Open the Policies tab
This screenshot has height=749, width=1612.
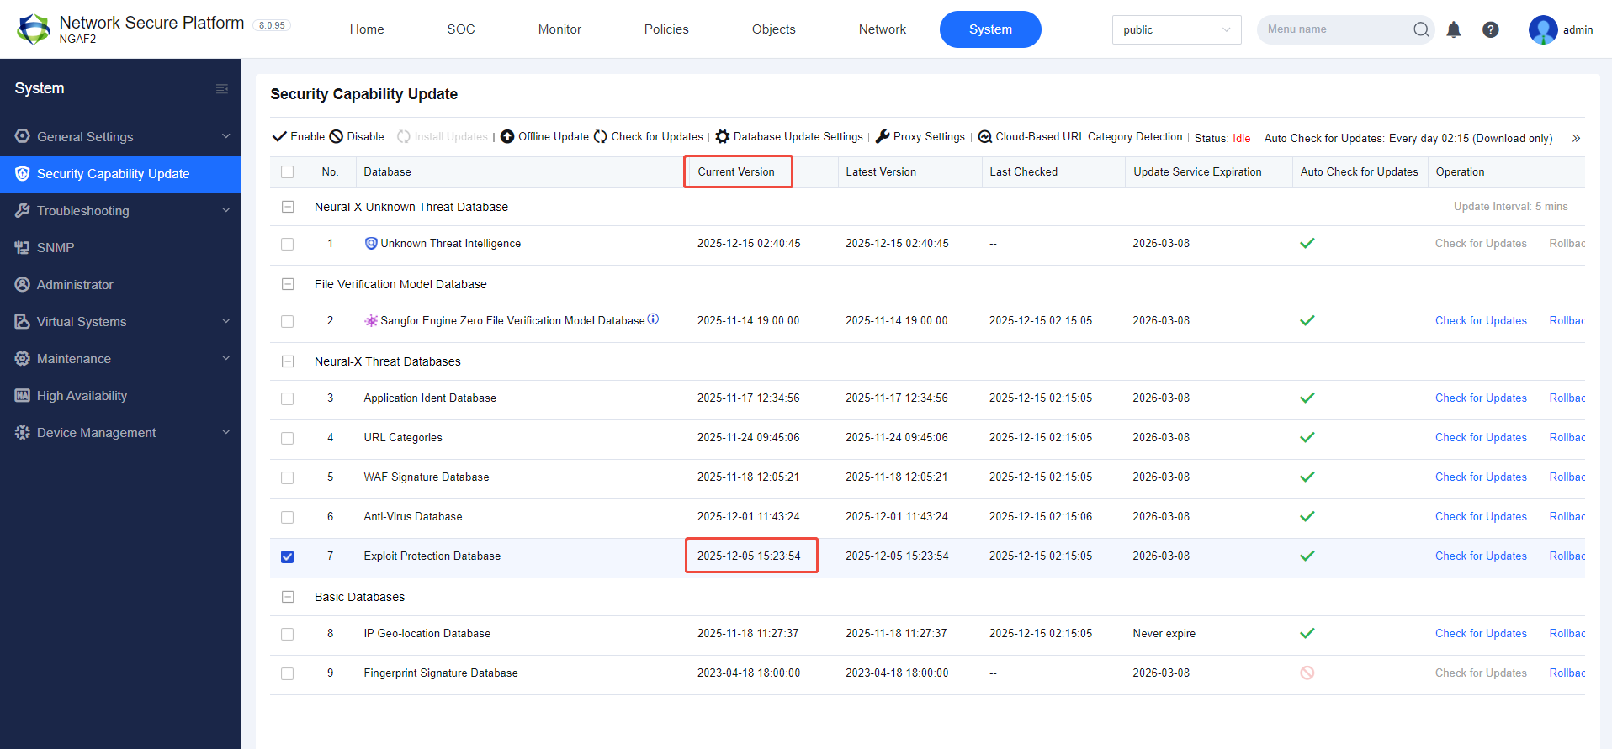coord(666,29)
